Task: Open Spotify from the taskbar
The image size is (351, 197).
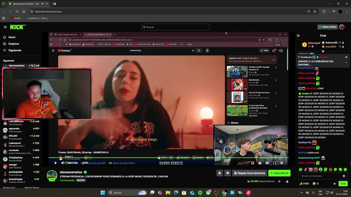Action: [x=200, y=193]
